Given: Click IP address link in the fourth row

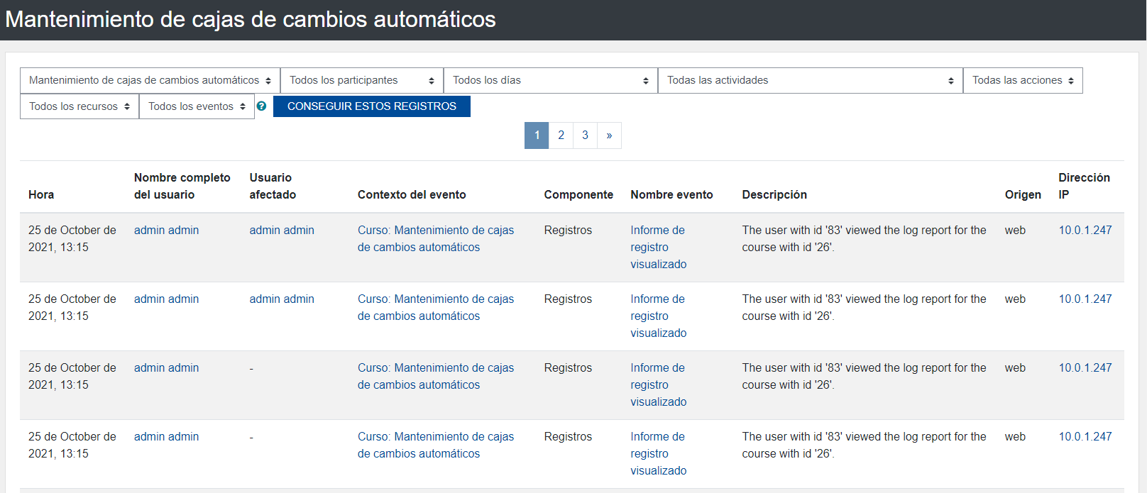Looking at the screenshot, I should pyautogui.click(x=1085, y=437).
